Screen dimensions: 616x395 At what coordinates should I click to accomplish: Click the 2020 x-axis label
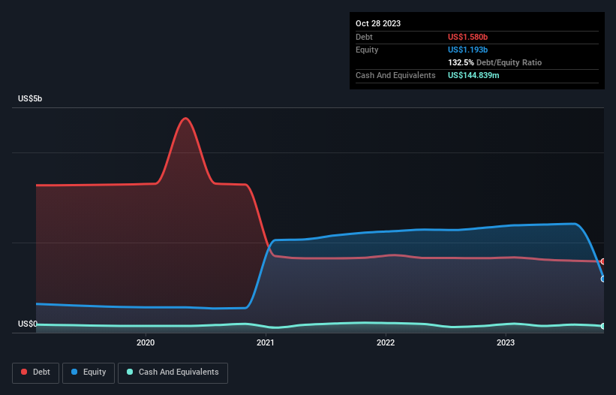coord(146,342)
